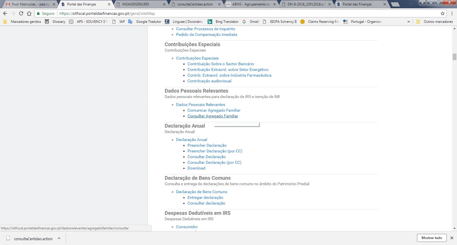Click the Mostrar tudo button

point(432,238)
